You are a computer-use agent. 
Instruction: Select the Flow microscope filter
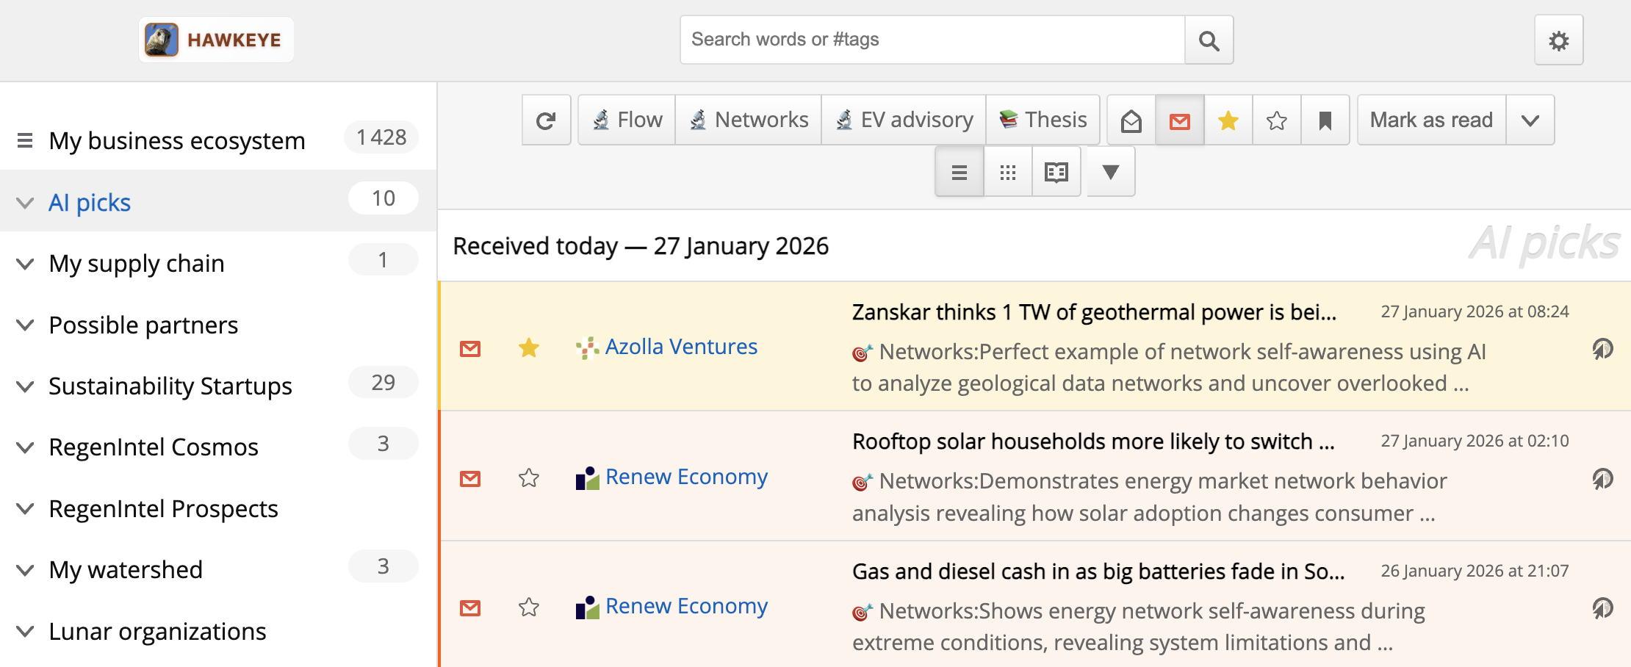[626, 119]
